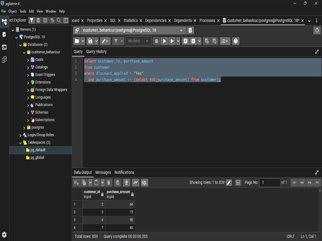Viewport: 322px width, 241px height.
Task: Click the connection status icon beside the connection dropdown
Action: click(77, 30)
